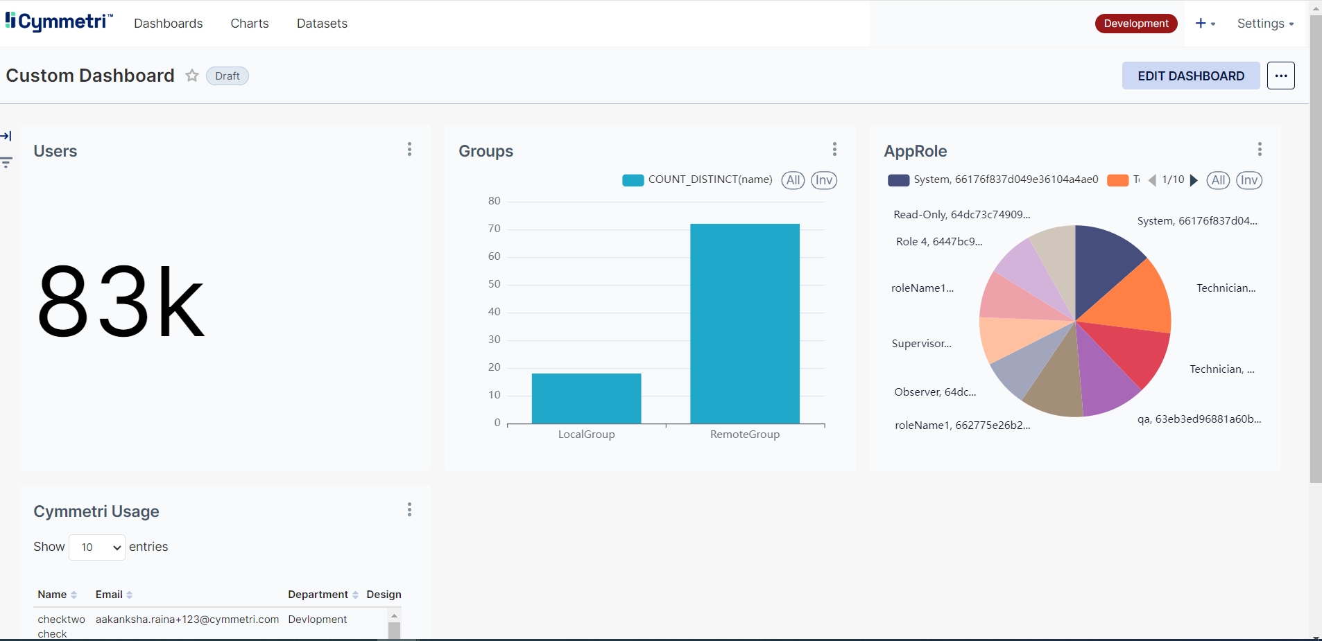This screenshot has width=1322, height=641.
Task: Click the filter icon on left edge
Action: click(6, 163)
